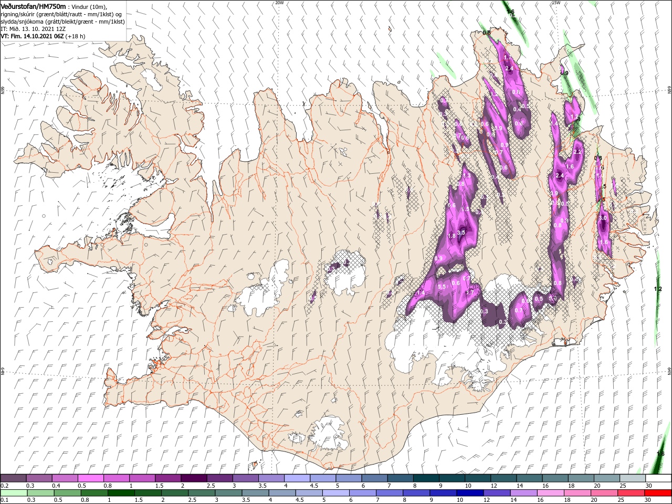Select pale grey snow swatch between 25 and 30

(633, 478)
